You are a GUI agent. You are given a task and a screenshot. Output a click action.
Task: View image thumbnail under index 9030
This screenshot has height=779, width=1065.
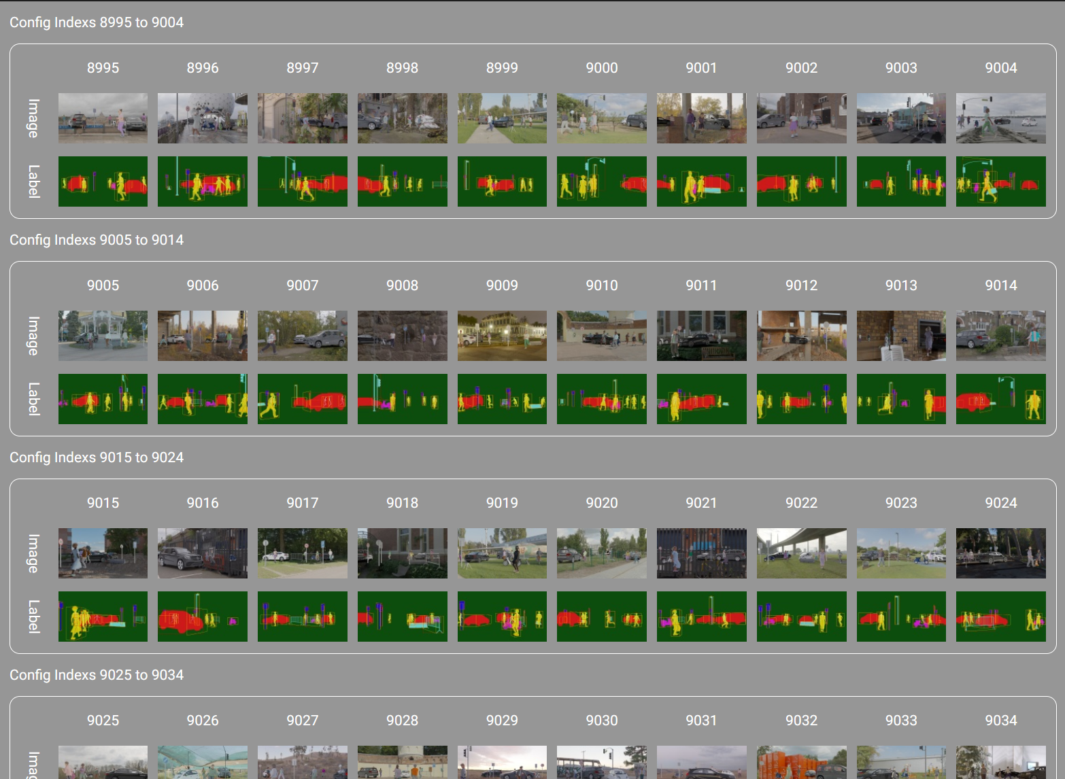[602, 763]
